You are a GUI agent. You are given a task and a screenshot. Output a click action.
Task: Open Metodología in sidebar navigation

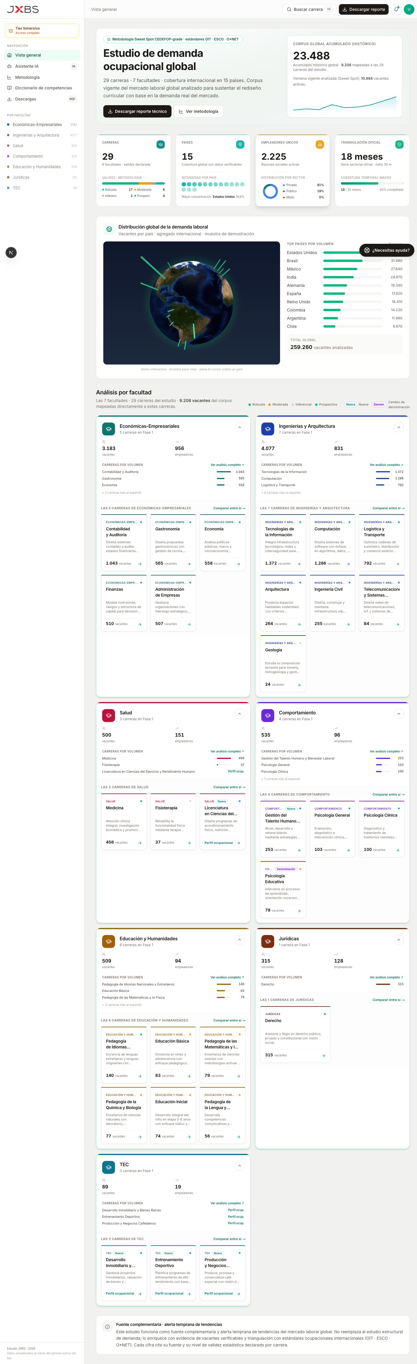point(42,77)
